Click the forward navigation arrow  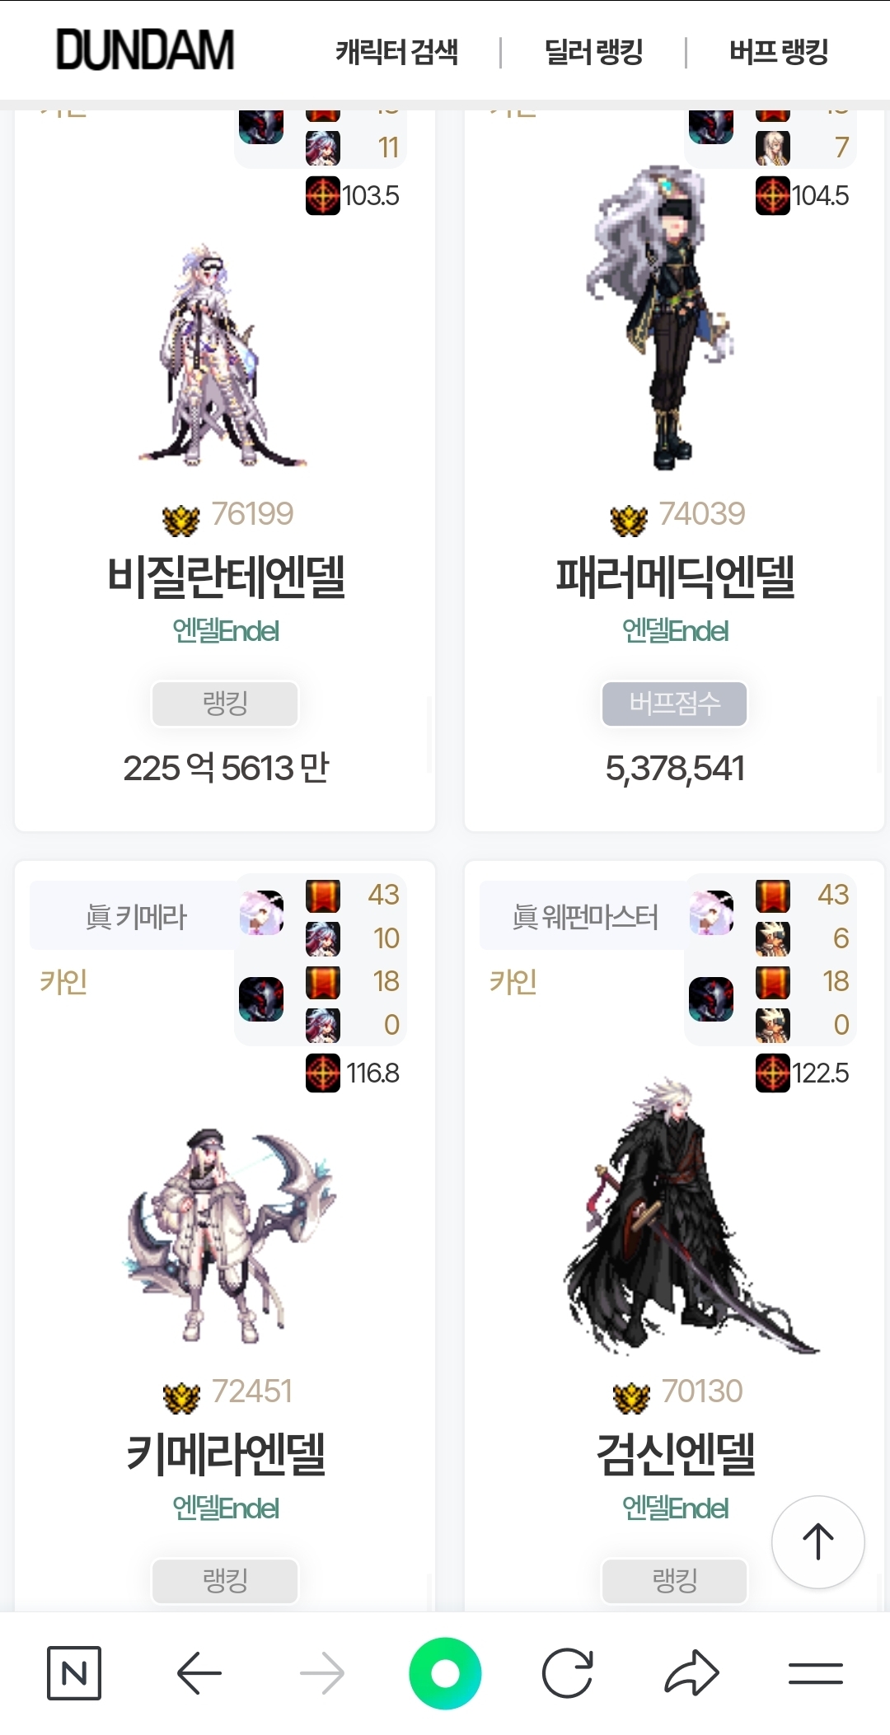tap(322, 1673)
